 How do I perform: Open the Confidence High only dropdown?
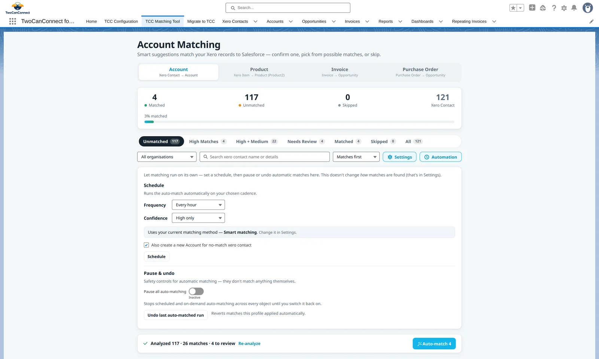pos(198,218)
